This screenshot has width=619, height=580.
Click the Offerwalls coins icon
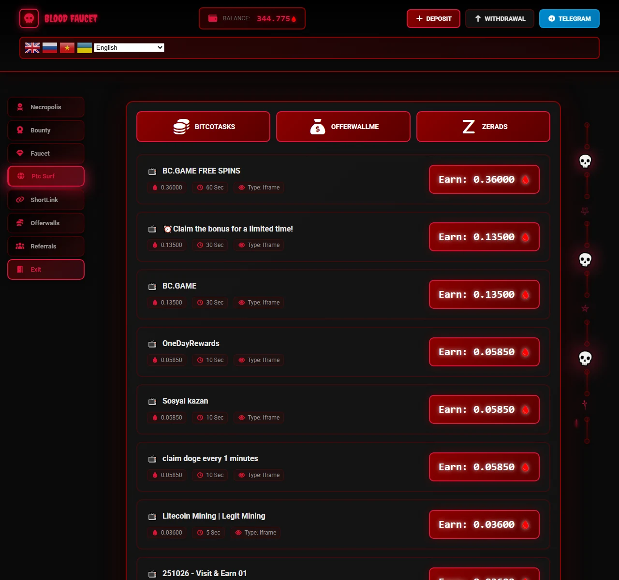[x=20, y=223]
